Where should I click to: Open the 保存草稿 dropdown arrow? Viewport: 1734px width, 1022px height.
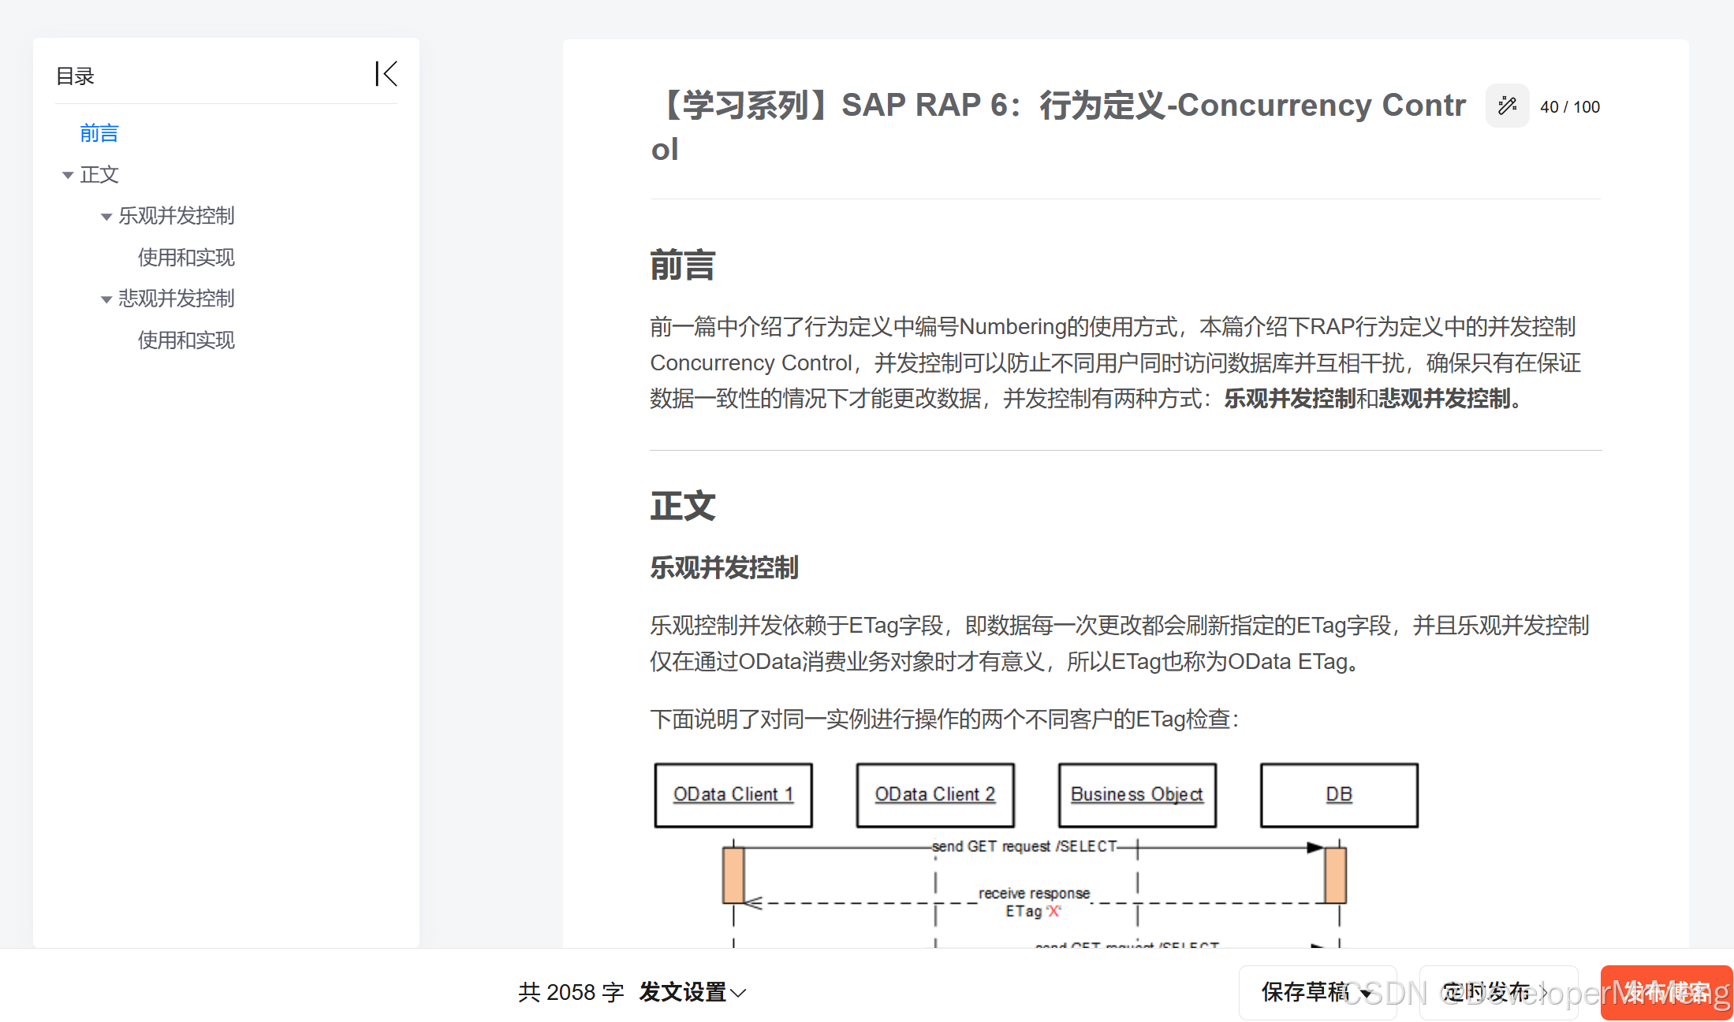point(1367,993)
